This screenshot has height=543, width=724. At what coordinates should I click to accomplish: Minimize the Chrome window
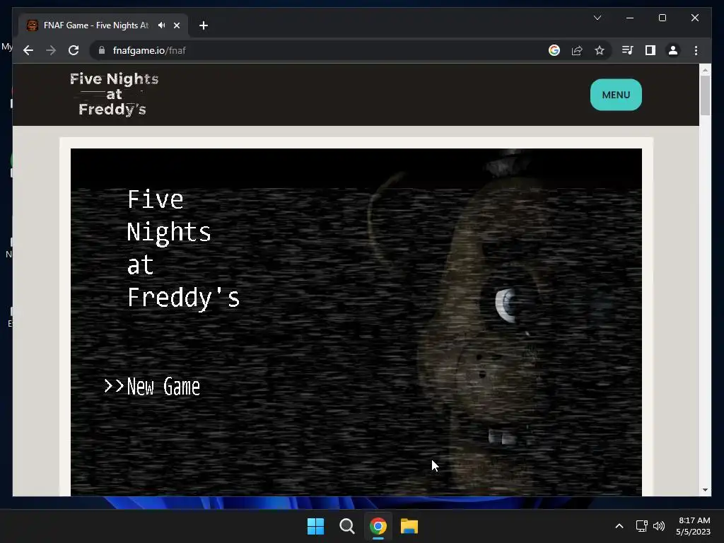[x=630, y=18]
